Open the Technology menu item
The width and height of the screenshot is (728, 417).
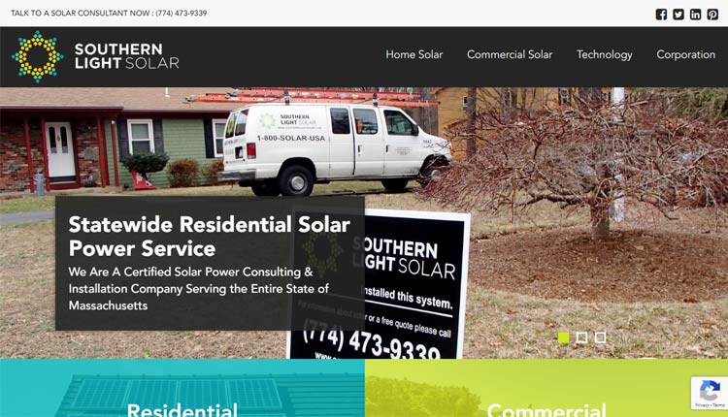click(604, 54)
